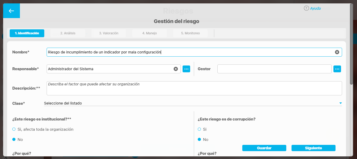The height and width of the screenshot is (159, 357).
Task: Select the 5. Monitoreo tab
Action: (190, 33)
